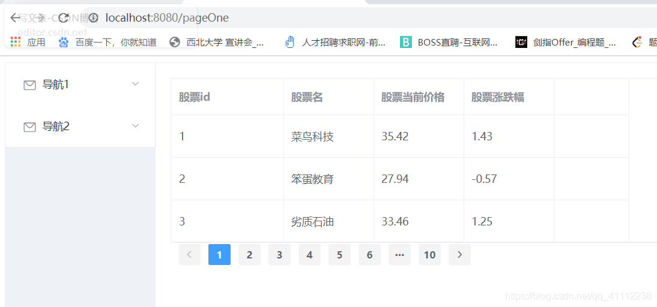This screenshot has width=657, height=307.
Task: Open the 导航2 menu item
Action: (80, 127)
